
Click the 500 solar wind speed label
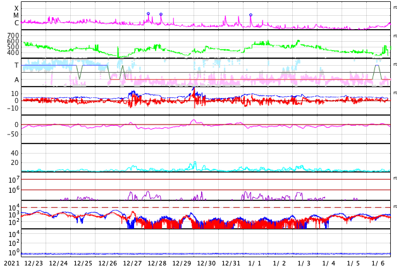point(13,47)
